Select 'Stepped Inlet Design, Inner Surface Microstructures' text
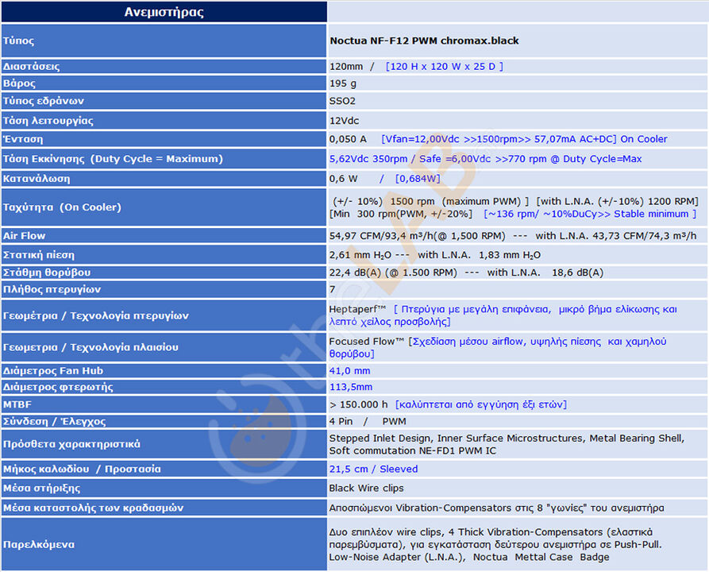 (x=456, y=439)
